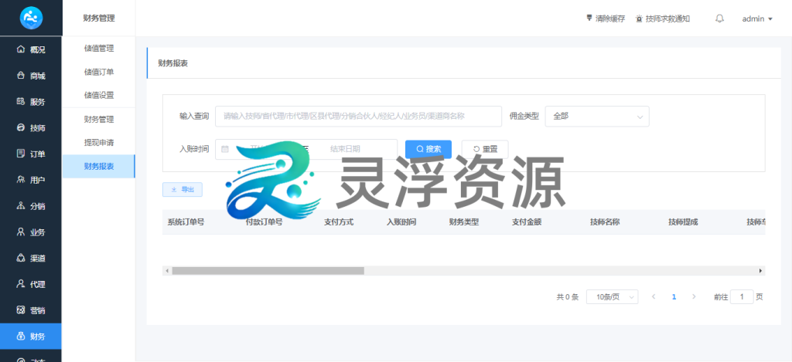The image size is (792, 362).
Task: Click the table scrollbar right arrow
Action: pyautogui.click(x=761, y=271)
